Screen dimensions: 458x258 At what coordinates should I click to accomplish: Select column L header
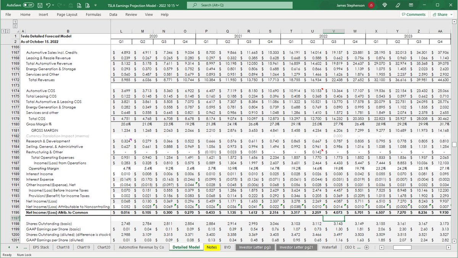point(121,31)
